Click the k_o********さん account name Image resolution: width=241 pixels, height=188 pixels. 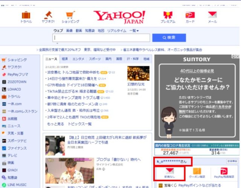(172, 162)
